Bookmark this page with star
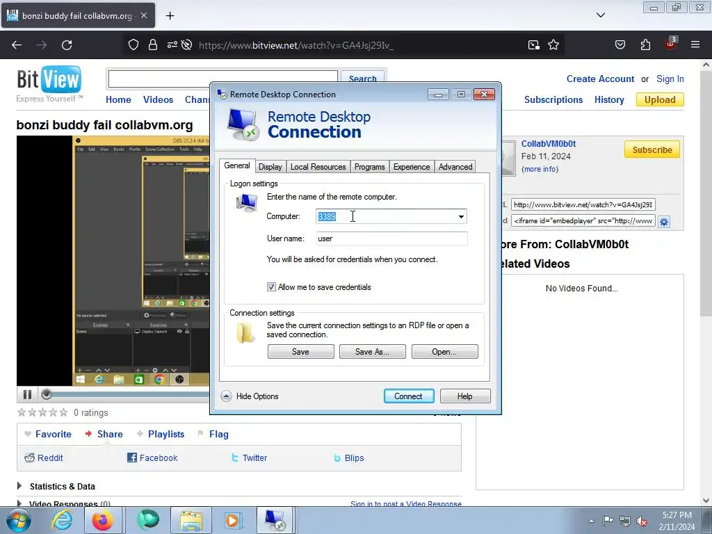The height and width of the screenshot is (534, 712). tap(553, 44)
